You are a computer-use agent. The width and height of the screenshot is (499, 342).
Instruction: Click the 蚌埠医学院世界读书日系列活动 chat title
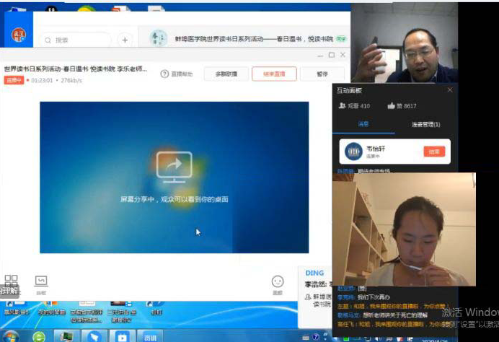pos(254,39)
